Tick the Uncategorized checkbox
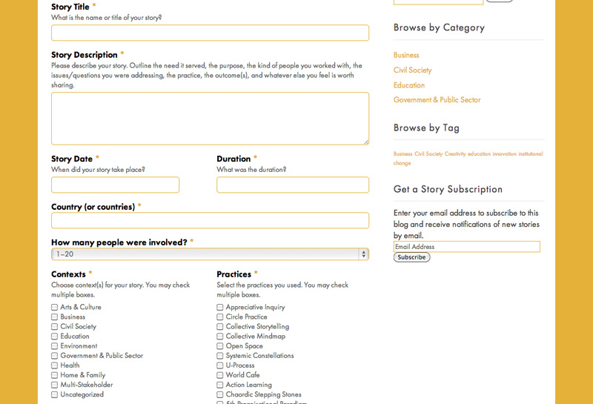593x404 pixels. (x=54, y=394)
